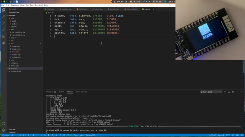
Task: Click the PlatformIO Upload arrow icon
Action: (41, 135)
